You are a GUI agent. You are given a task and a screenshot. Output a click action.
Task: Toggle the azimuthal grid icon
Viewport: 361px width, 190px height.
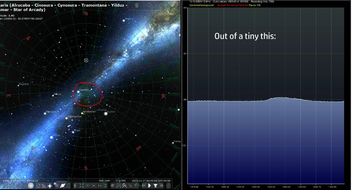coord(31,186)
